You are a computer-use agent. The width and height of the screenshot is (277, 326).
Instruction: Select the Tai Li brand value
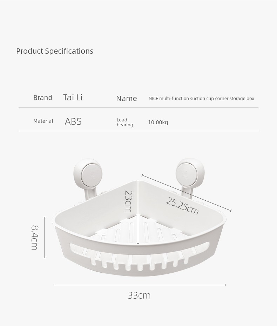click(73, 97)
